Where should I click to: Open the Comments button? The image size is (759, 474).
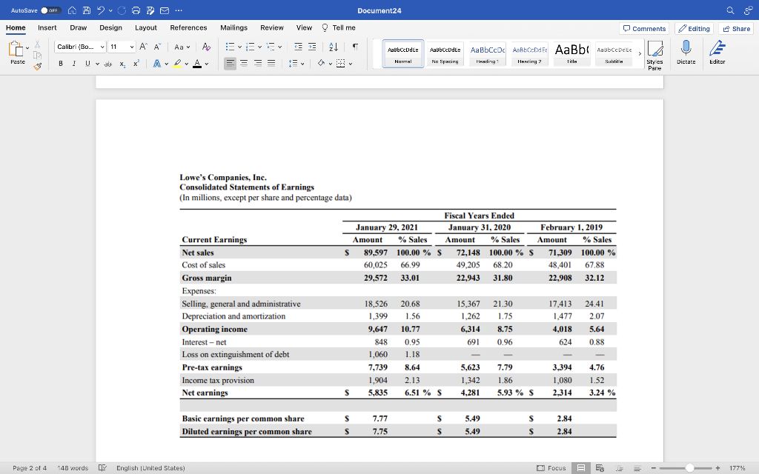pos(644,28)
